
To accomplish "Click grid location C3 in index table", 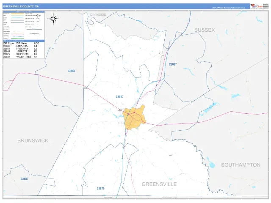I will coord(36,49).
